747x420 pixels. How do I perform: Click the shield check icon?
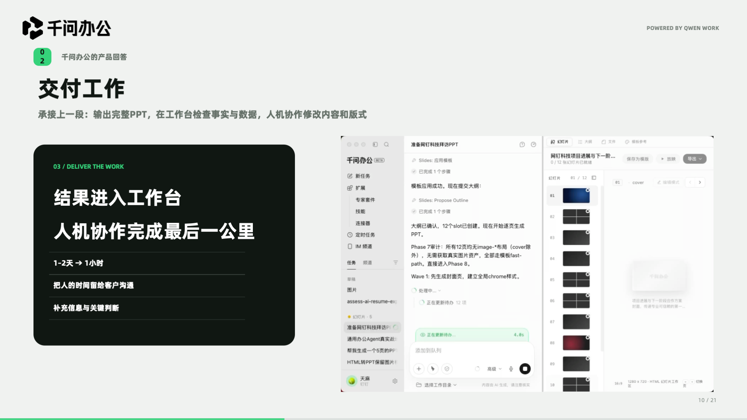pyautogui.click(x=447, y=369)
